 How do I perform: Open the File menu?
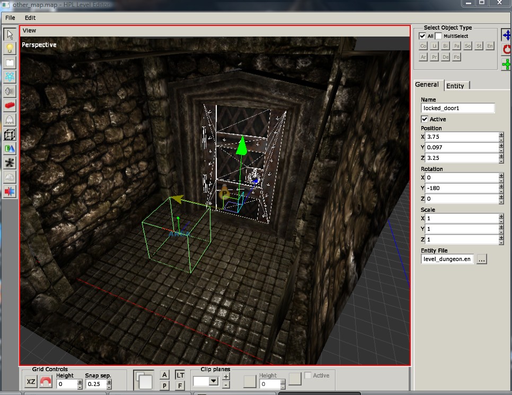(x=10, y=17)
